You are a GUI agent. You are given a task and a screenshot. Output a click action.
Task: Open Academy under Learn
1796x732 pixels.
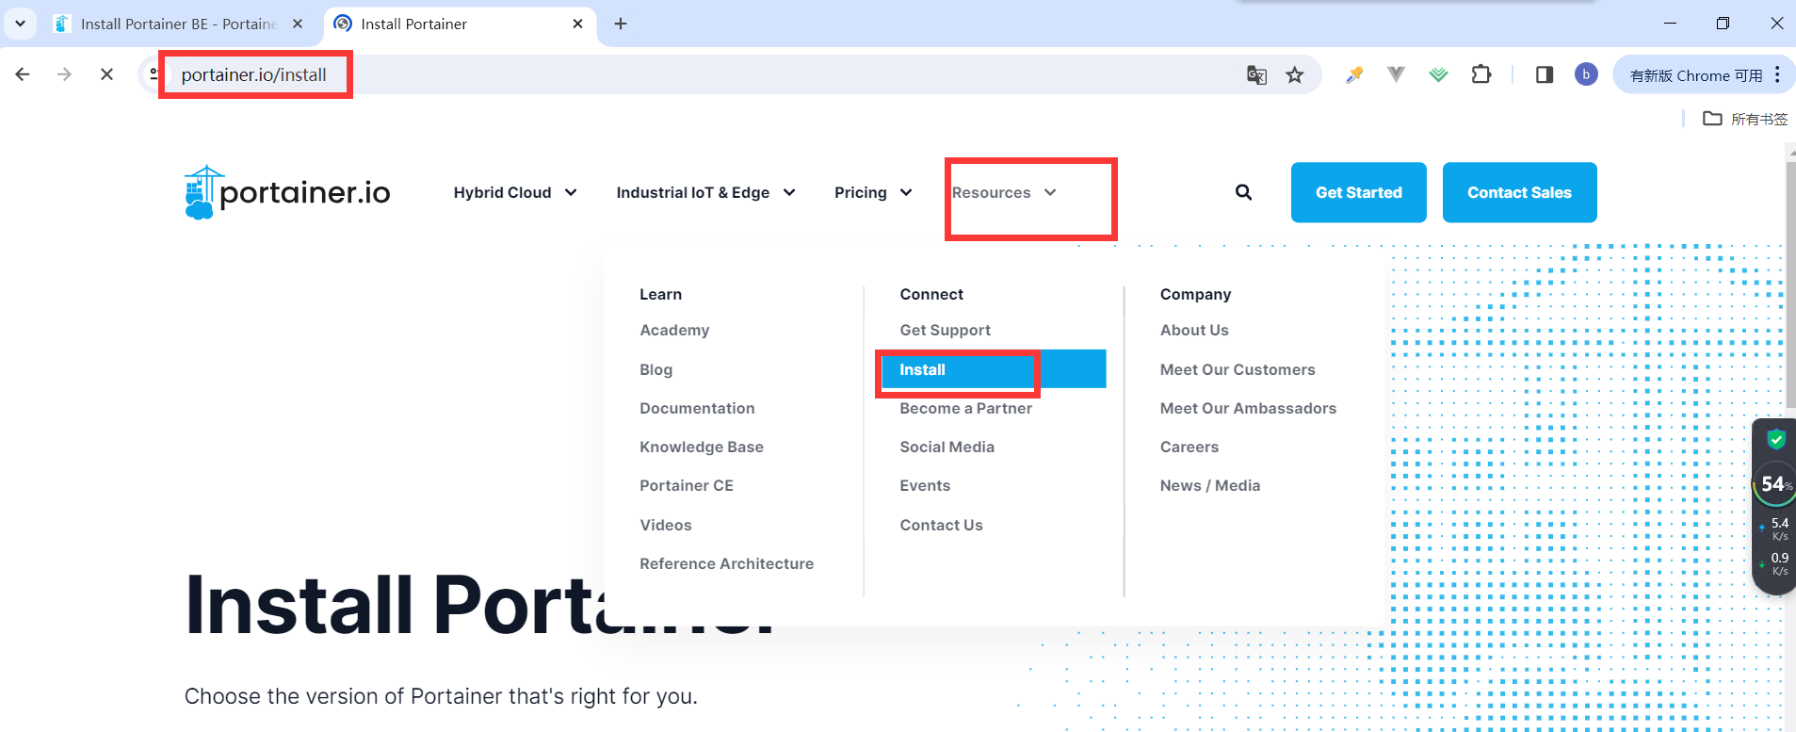click(674, 330)
